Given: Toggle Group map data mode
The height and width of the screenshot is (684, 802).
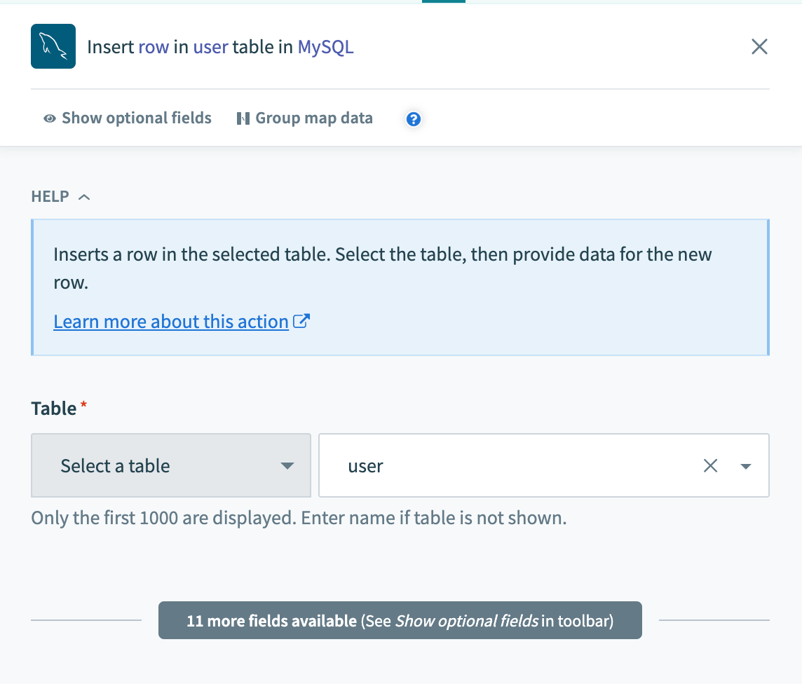Looking at the screenshot, I should coord(314,118).
